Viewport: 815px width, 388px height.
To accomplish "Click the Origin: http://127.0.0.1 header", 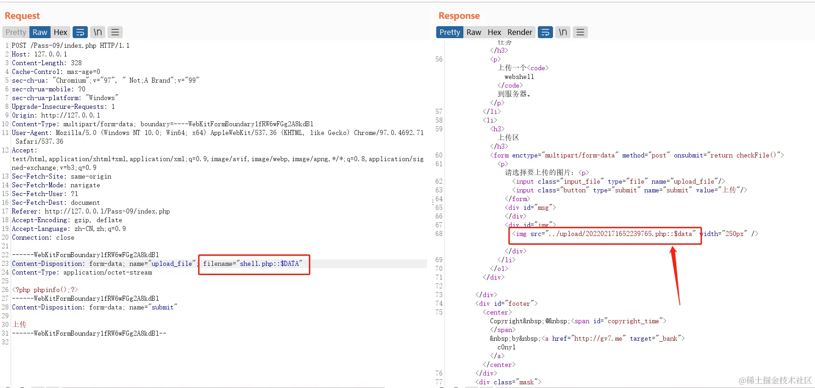I will [x=56, y=115].
